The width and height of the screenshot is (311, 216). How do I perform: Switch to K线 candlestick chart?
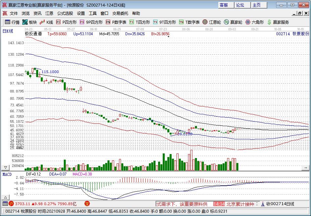point(46,22)
